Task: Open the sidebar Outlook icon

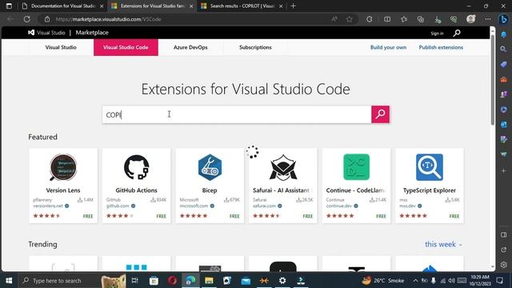Action: tap(503, 125)
